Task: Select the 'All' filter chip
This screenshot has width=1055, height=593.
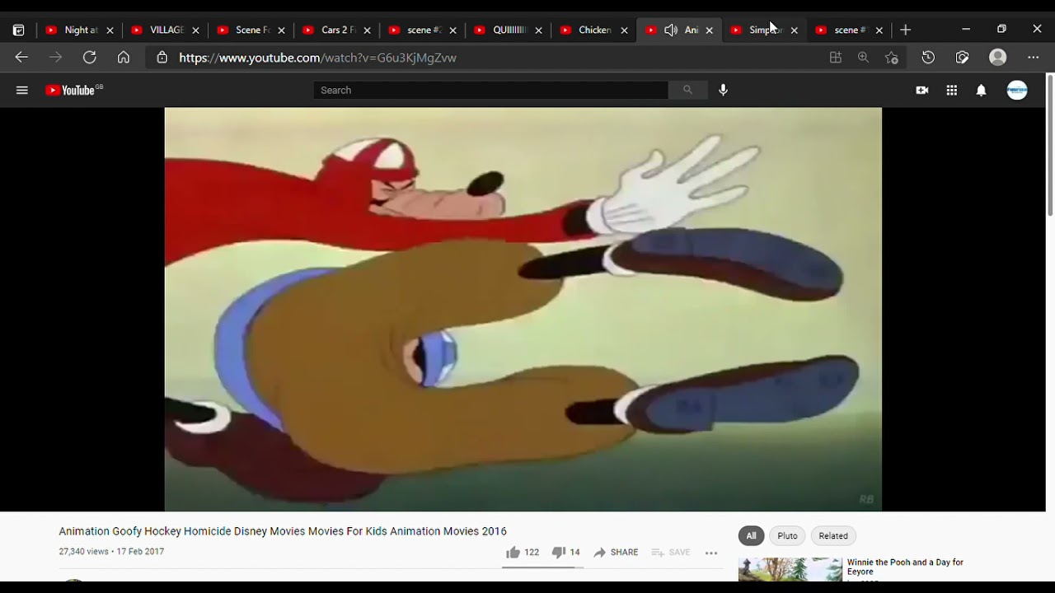Action: click(x=751, y=536)
